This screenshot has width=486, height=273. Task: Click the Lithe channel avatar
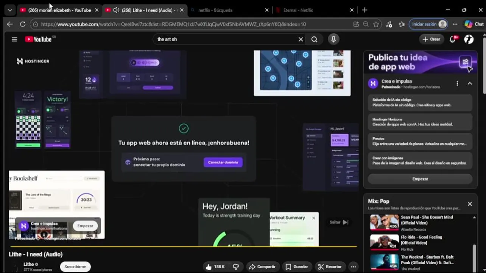[x=15, y=267]
